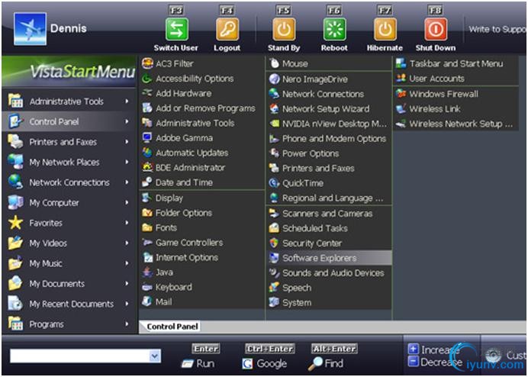Open Internet Options
The height and width of the screenshot is (377, 528).
coord(202,257)
